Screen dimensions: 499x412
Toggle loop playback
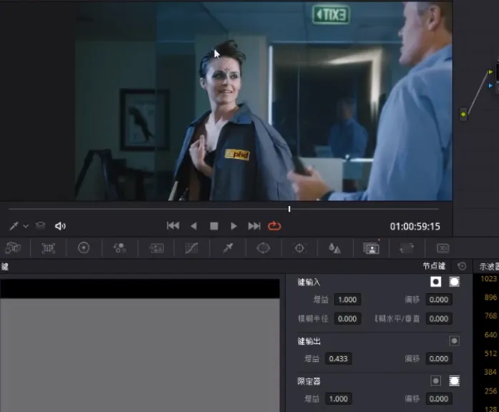pyautogui.click(x=274, y=226)
